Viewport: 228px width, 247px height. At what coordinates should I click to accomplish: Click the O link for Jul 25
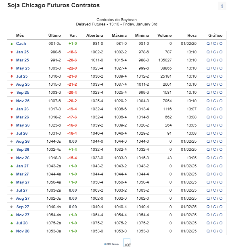pos(221,76)
